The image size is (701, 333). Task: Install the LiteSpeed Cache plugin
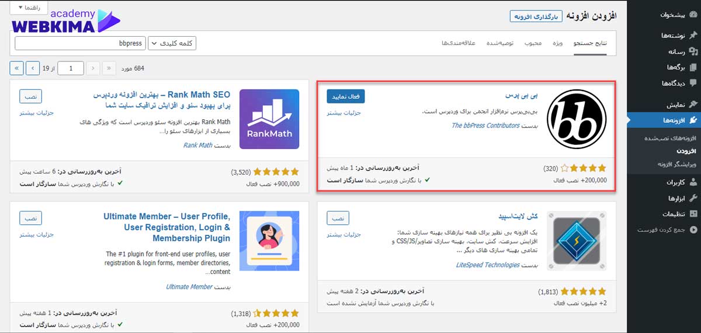click(338, 217)
